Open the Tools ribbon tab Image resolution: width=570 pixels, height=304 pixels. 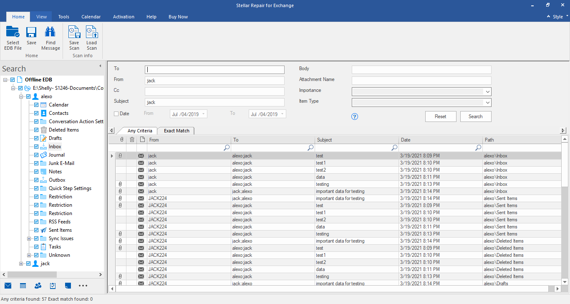coord(64,17)
